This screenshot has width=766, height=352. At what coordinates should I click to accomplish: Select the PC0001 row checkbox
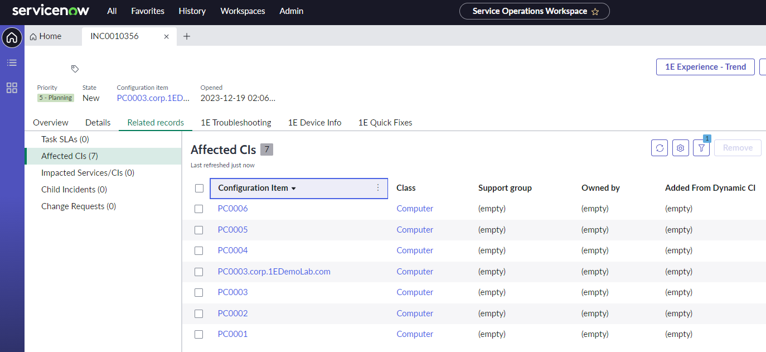pos(199,334)
